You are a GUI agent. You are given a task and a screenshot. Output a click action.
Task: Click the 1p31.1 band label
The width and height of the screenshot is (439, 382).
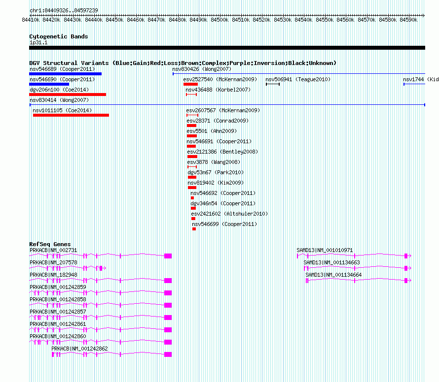(38, 43)
